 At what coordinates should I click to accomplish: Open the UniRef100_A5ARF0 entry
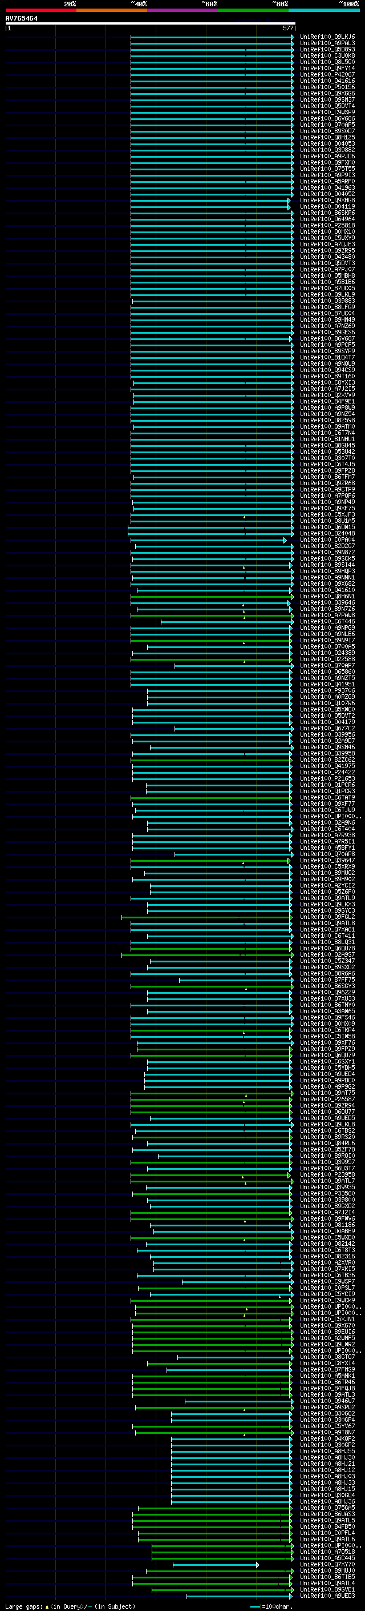(x=327, y=181)
